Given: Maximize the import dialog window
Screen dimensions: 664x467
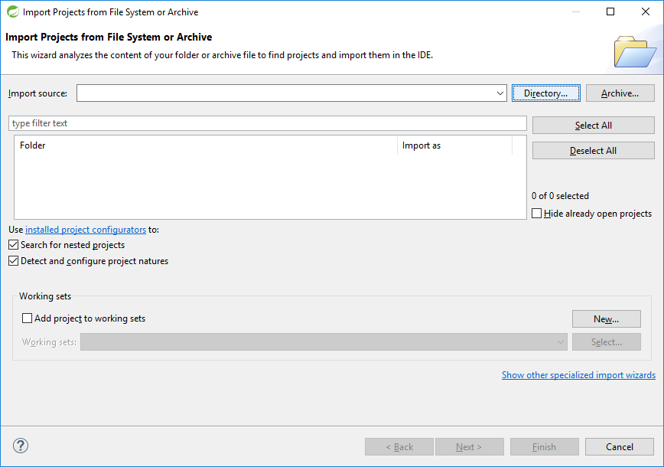Looking at the screenshot, I should [x=610, y=11].
